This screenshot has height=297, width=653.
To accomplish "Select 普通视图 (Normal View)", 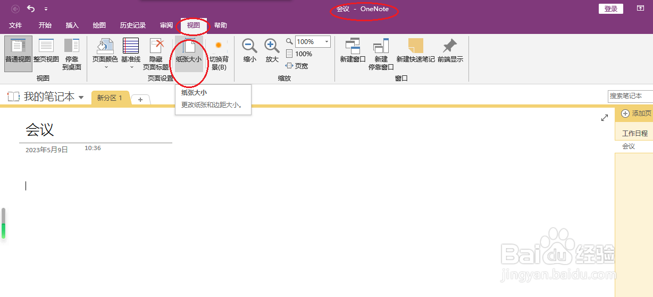I will (18, 54).
